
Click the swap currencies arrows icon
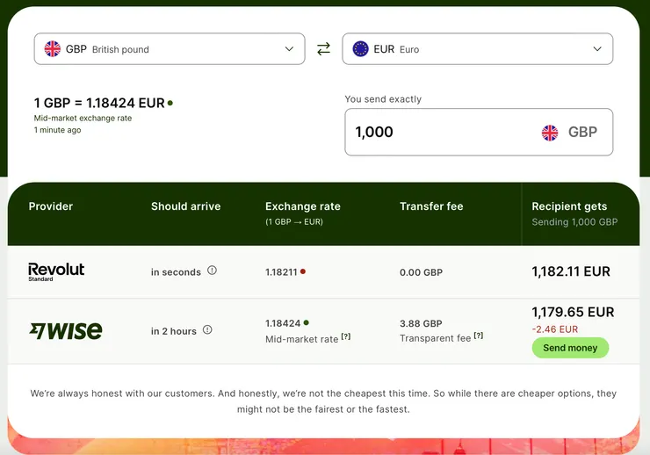click(x=323, y=49)
